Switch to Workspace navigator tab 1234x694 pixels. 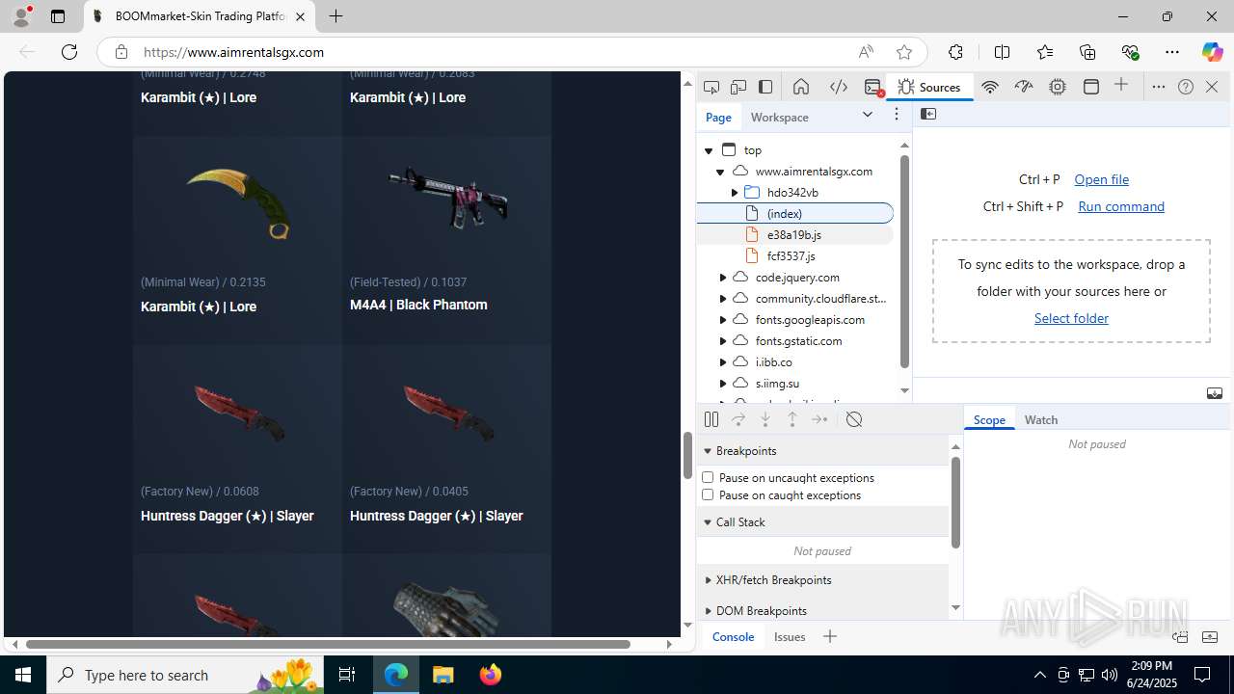tap(780, 117)
